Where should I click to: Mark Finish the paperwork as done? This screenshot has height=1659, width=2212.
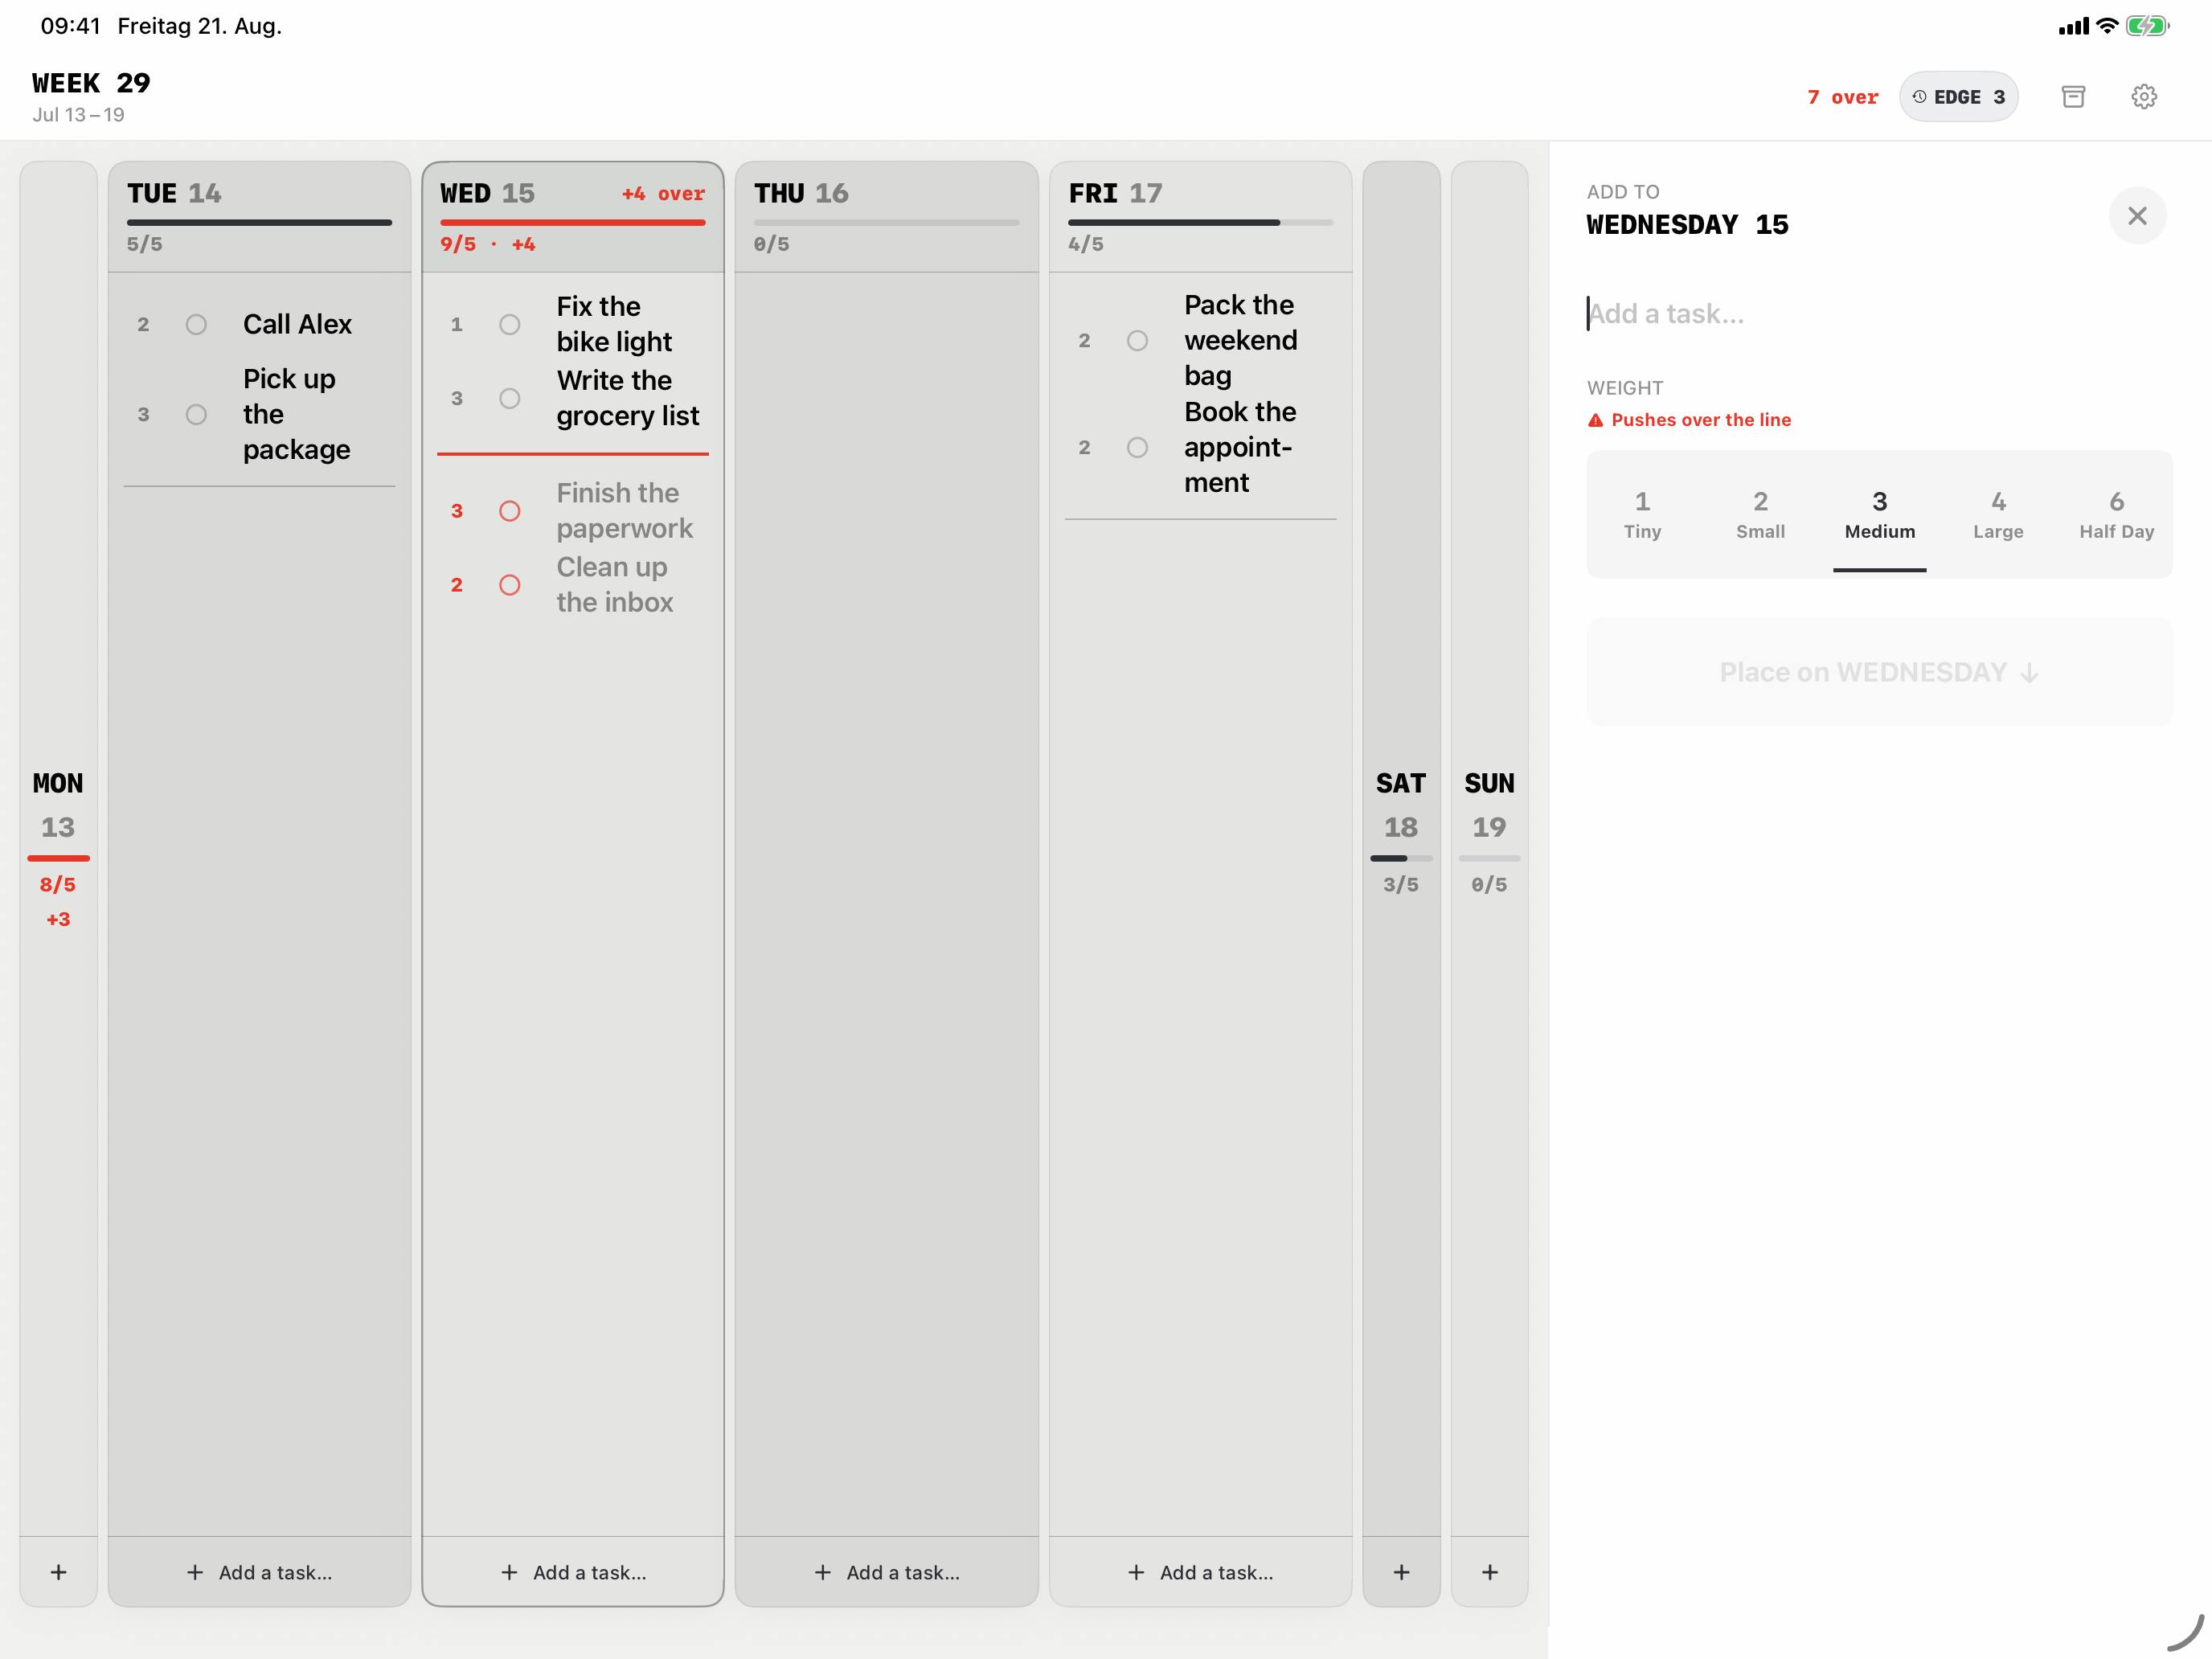pyautogui.click(x=509, y=511)
